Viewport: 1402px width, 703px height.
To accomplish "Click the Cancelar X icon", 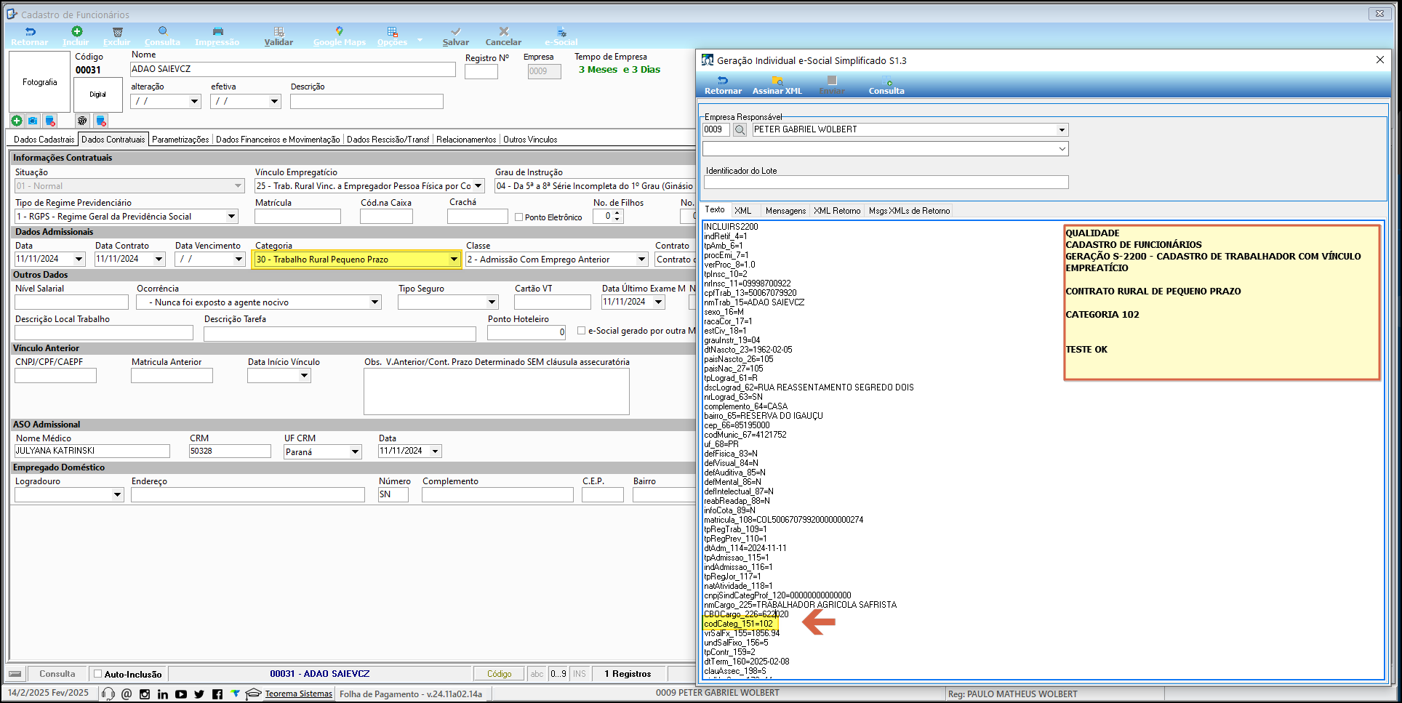I will [x=503, y=32].
